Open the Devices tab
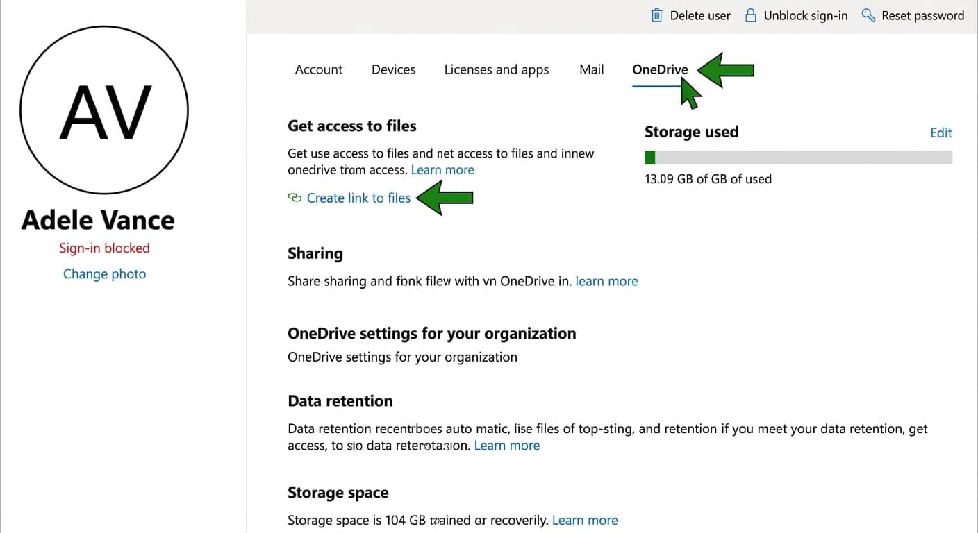The height and width of the screenshot is (533, 978). coord(393,69)
